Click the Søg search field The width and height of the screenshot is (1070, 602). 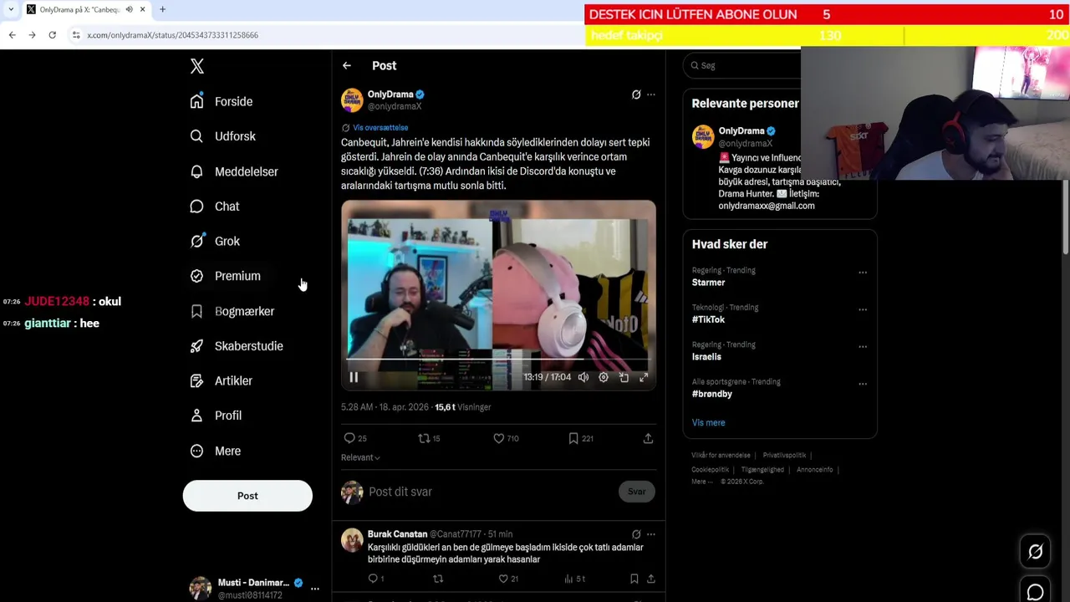coord(741,65)
